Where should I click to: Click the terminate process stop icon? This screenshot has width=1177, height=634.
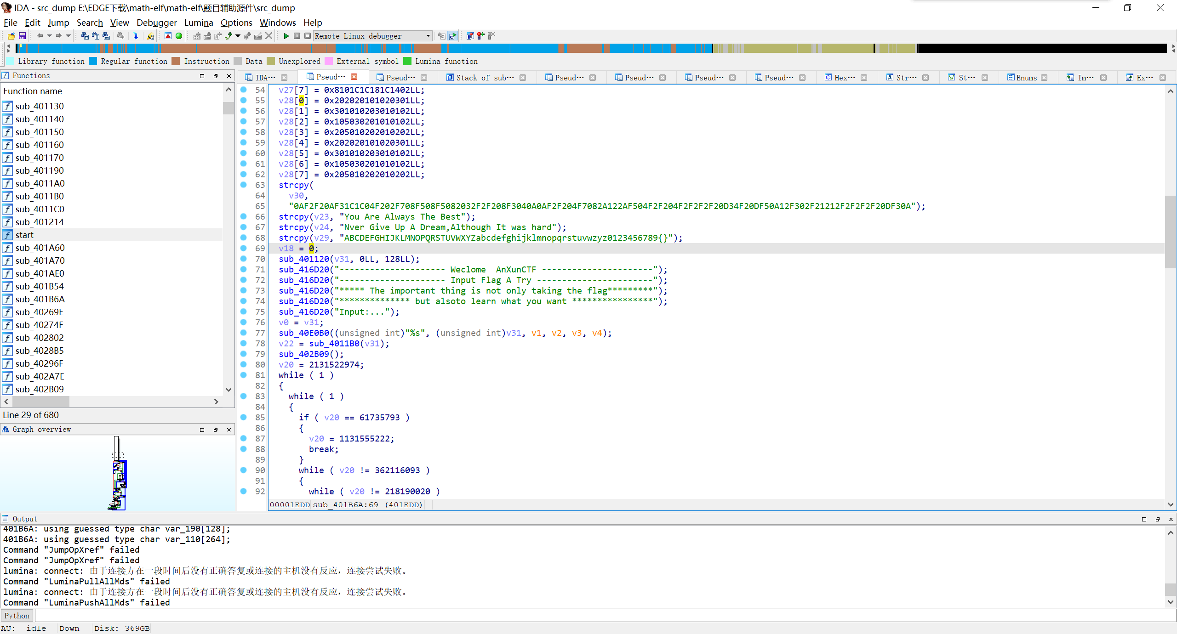307,36
